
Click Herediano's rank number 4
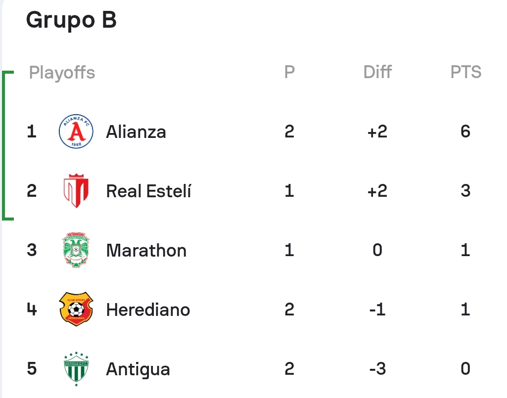(32, 310)
